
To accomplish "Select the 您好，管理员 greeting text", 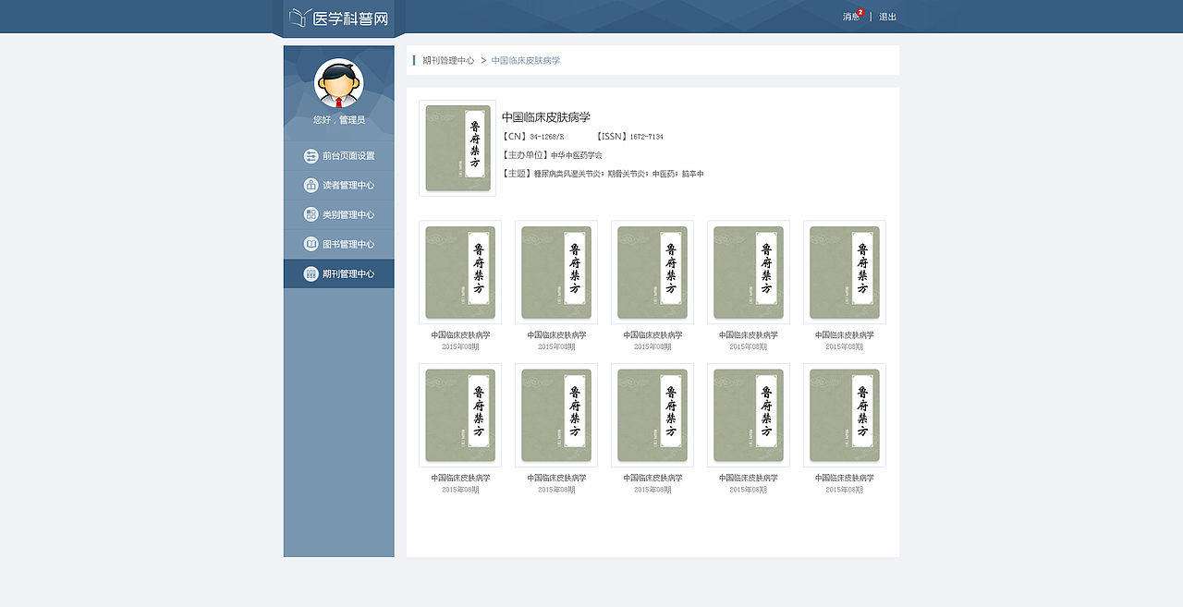I will pyautogui.click(x=338, y=120).
